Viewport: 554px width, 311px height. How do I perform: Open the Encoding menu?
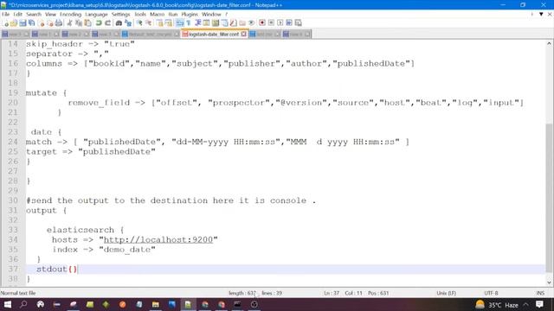(x=71, y=14)
